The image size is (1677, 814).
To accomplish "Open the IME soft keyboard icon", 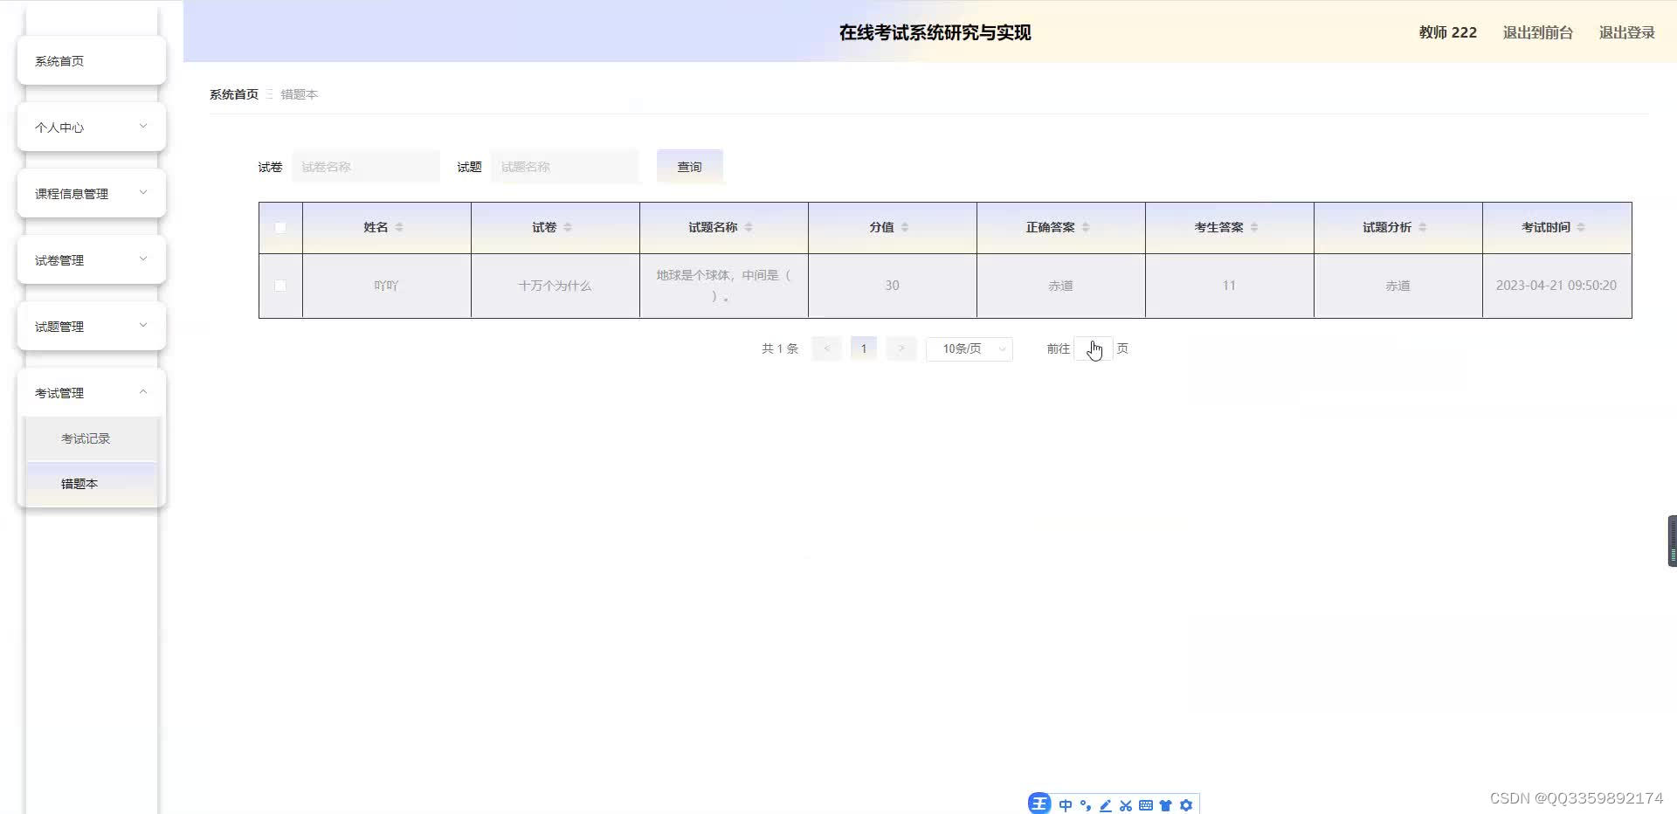I will point(1146,805).
